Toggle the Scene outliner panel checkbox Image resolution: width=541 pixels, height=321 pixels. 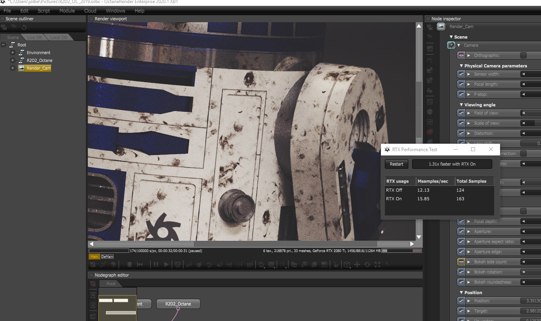(3, 19)
